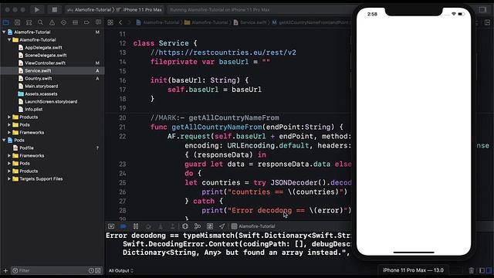
Task: Open All Output filter dropdown
Action: 121,270
